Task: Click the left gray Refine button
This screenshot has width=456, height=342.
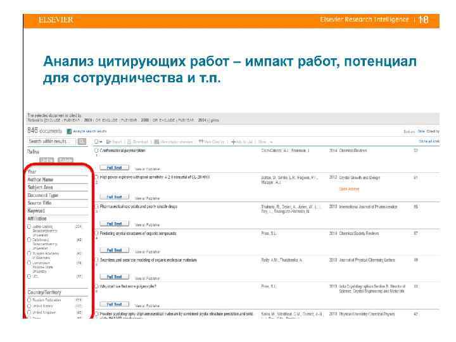Action: pyautogui.click(x=46, y=160)
